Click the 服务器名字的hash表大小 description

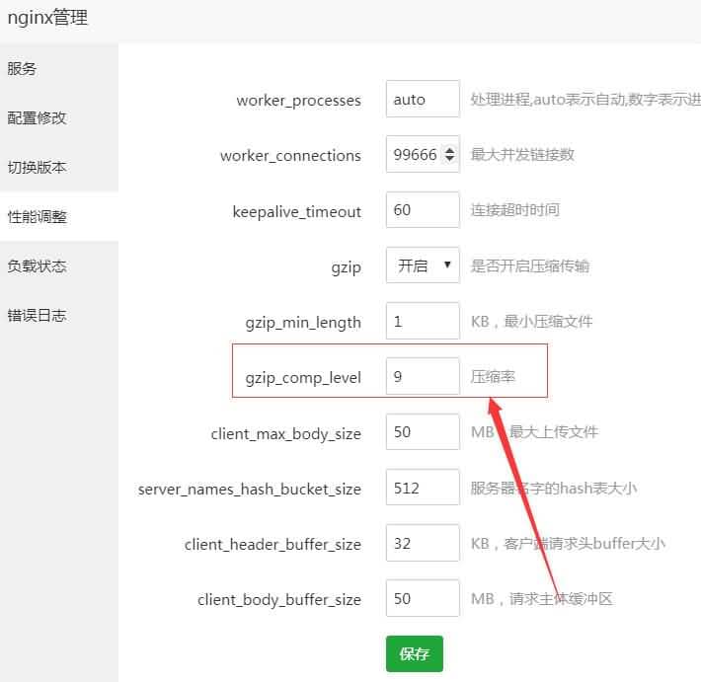point(554,488)
